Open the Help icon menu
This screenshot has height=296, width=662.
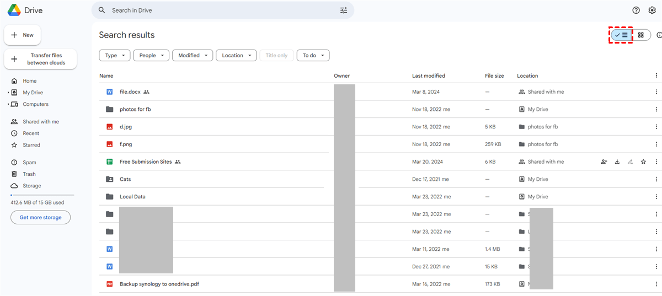click(x=636, y=10)
